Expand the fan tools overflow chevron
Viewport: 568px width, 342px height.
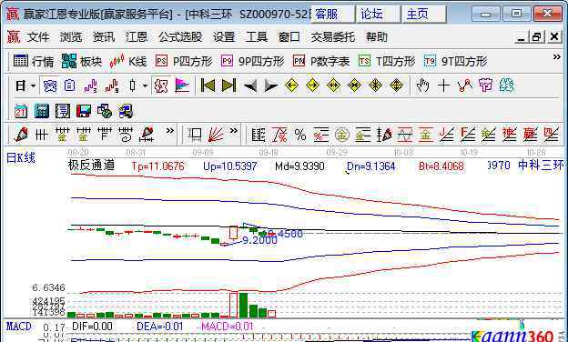pyautogui.click(x=234, y=131)
